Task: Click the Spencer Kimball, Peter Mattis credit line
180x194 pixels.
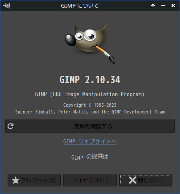Action: [x=90, y=112]
